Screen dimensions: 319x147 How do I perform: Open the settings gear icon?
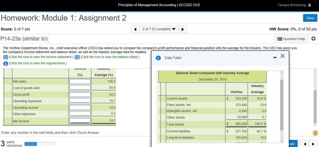[313, 39]
